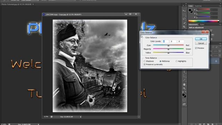Close the Color Balance dialog
Viewport: 222px width, 125px height.
coord(205,32)
